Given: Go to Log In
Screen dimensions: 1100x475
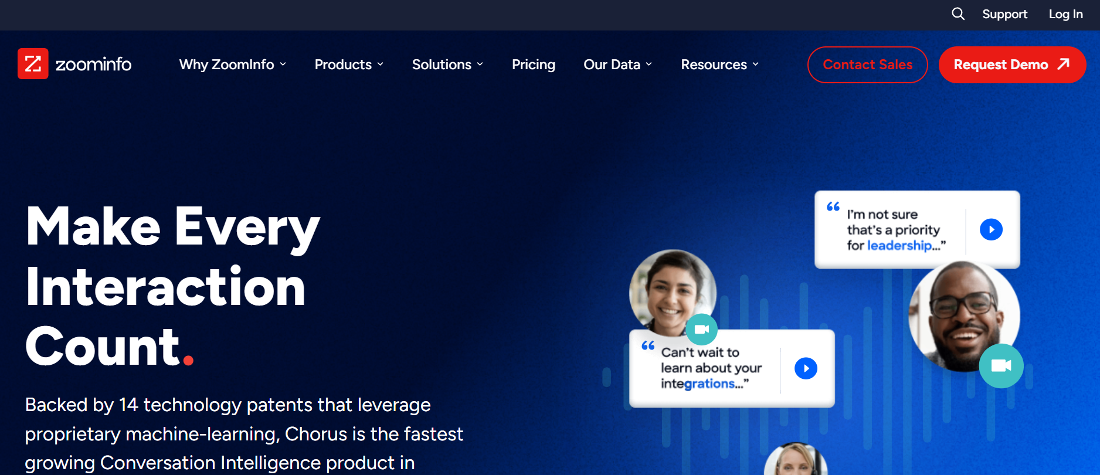Looking at the screenshot, I should pos(1065,14).
